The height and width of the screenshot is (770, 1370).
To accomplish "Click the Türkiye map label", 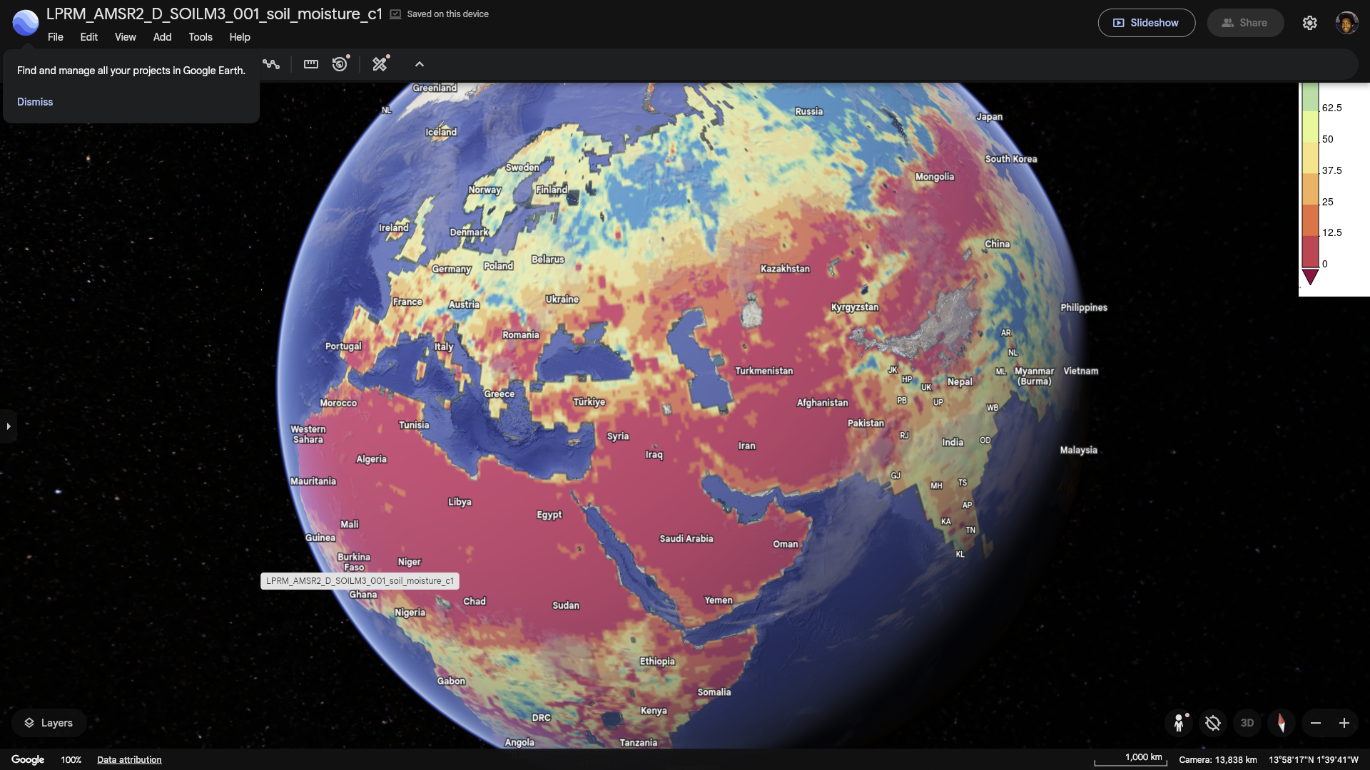I will coord(589,402).
